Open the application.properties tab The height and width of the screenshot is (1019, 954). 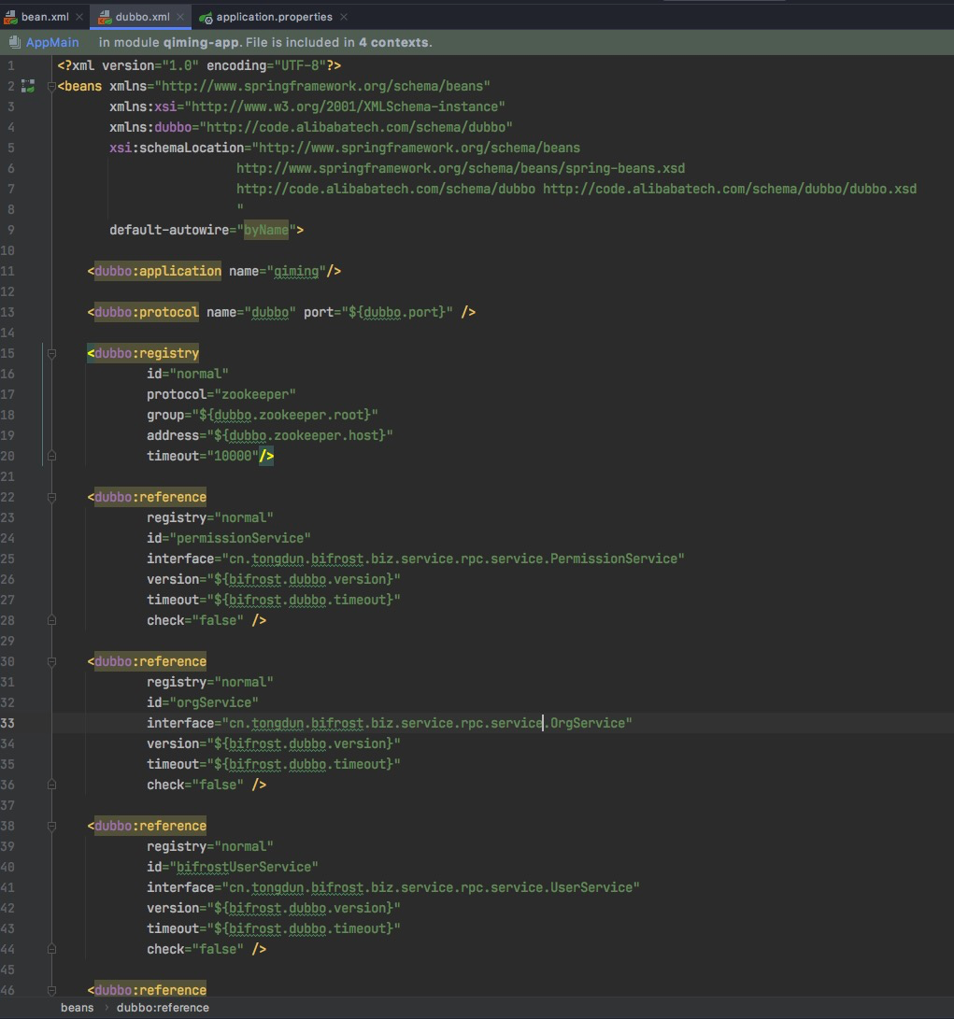(x=274, y=17)
